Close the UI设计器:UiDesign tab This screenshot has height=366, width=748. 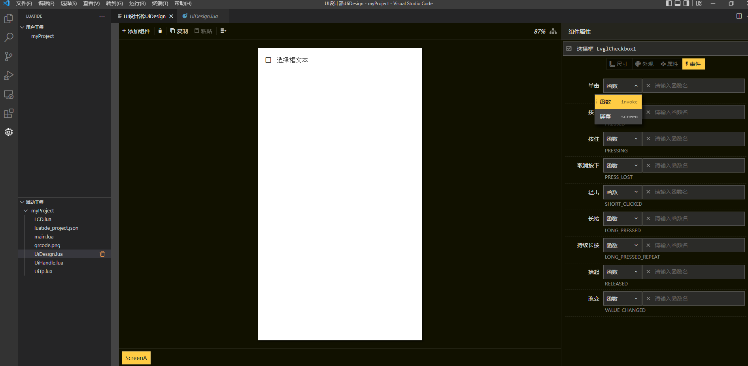point(171,16)
